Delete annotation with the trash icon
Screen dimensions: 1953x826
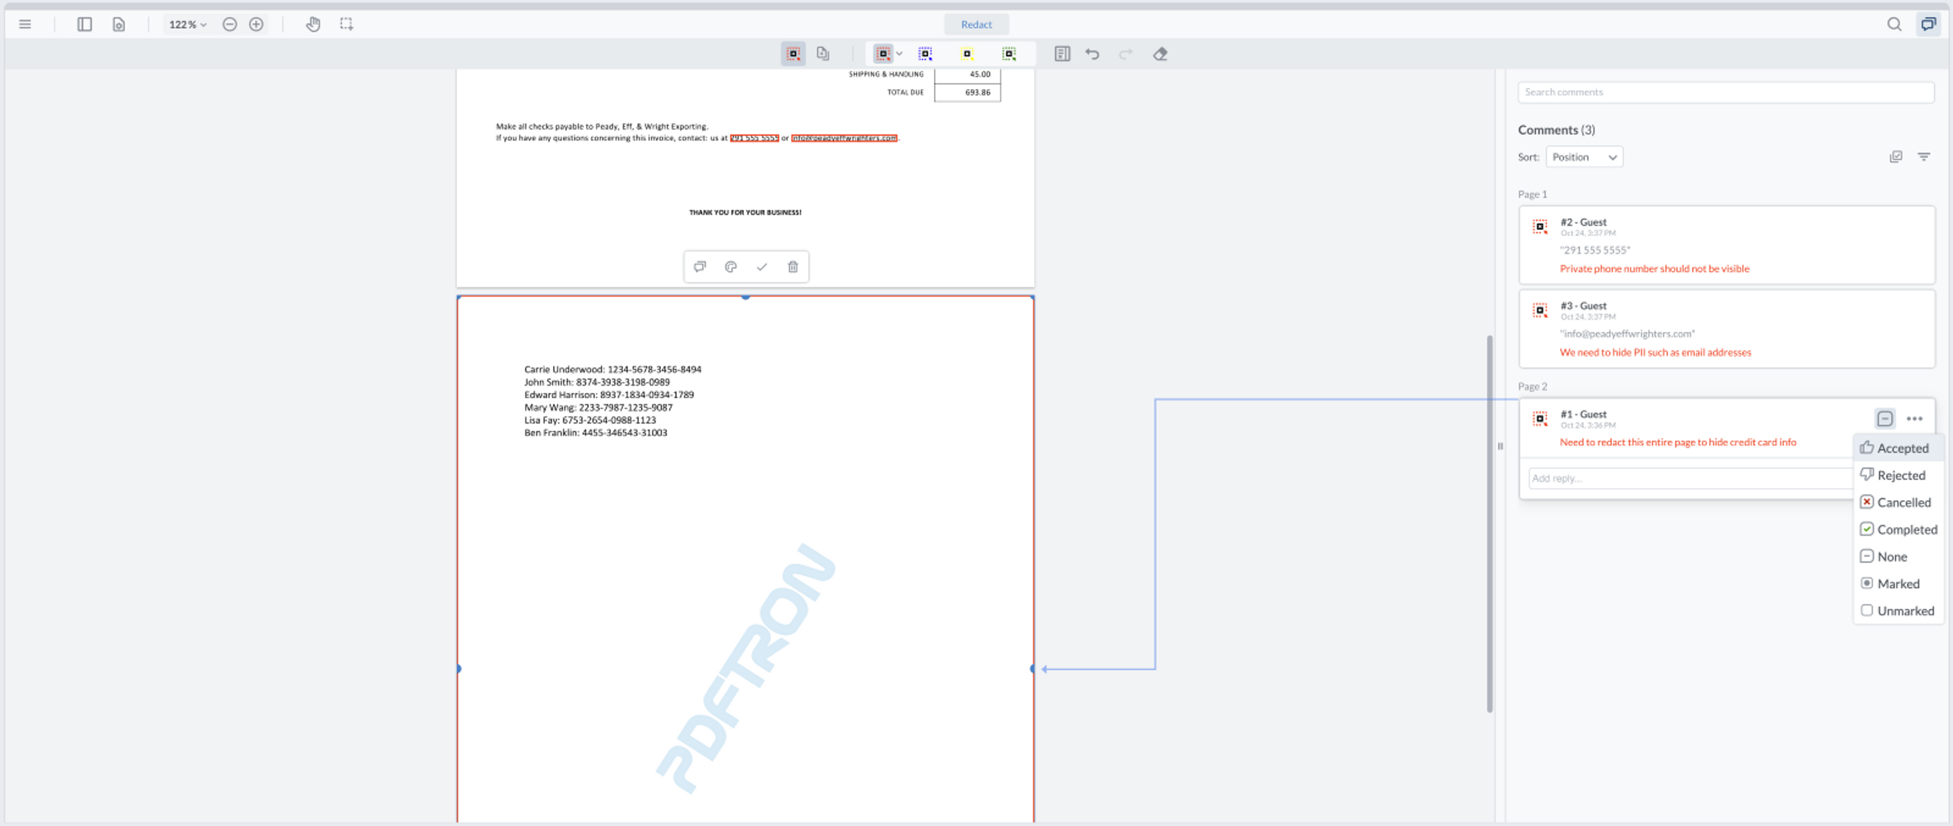point(792,267)
